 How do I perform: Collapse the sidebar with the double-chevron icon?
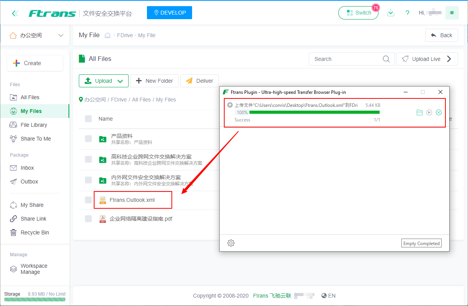[x=15, y=13]
